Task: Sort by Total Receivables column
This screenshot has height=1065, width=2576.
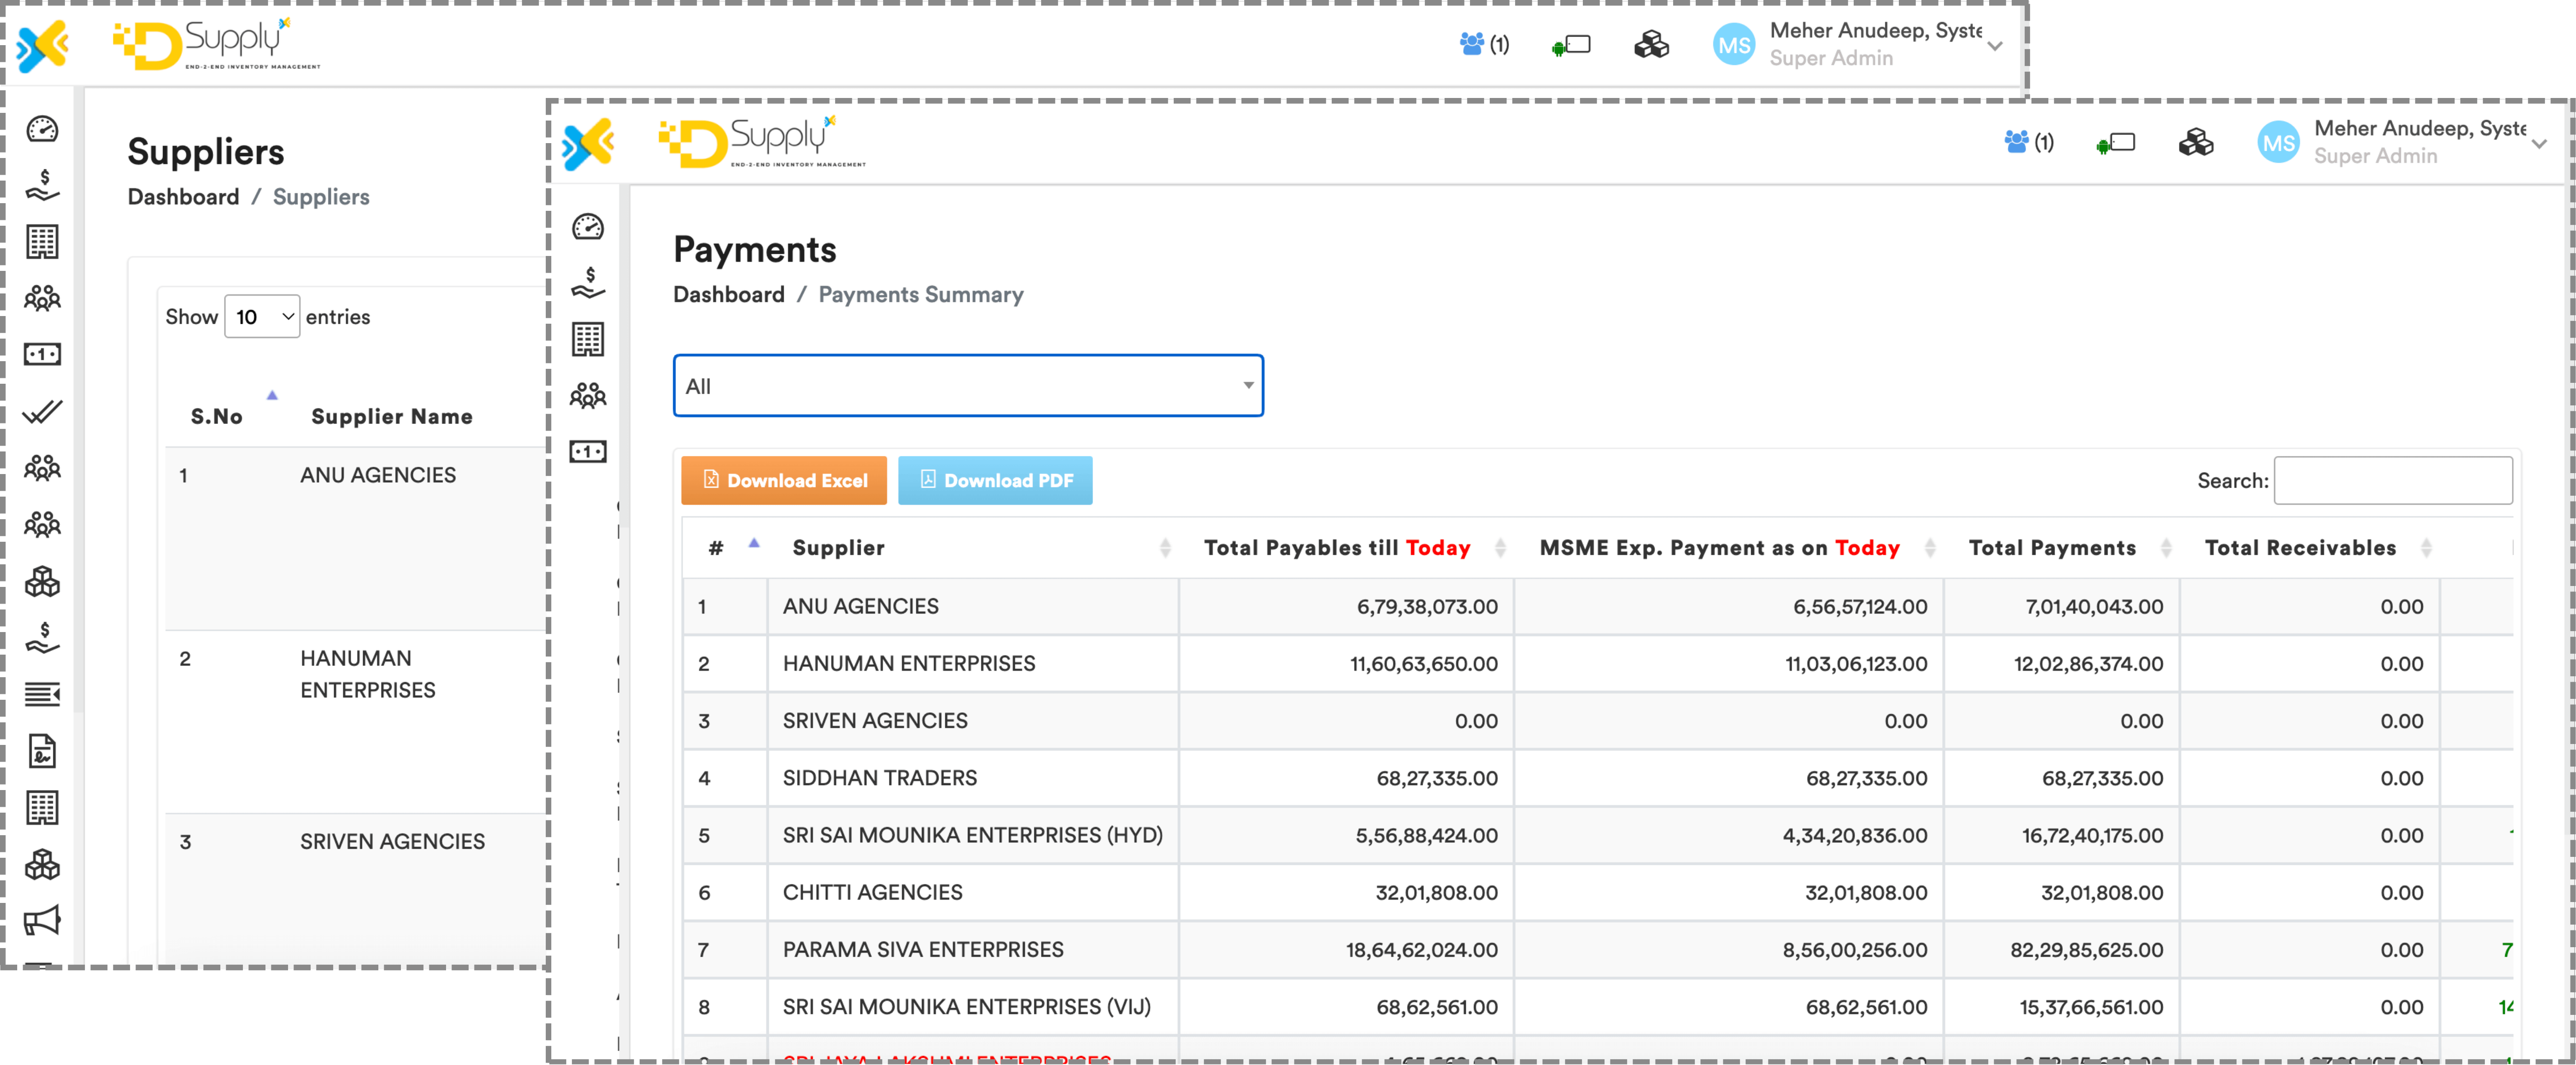Action: click(x=2310, y=547)
